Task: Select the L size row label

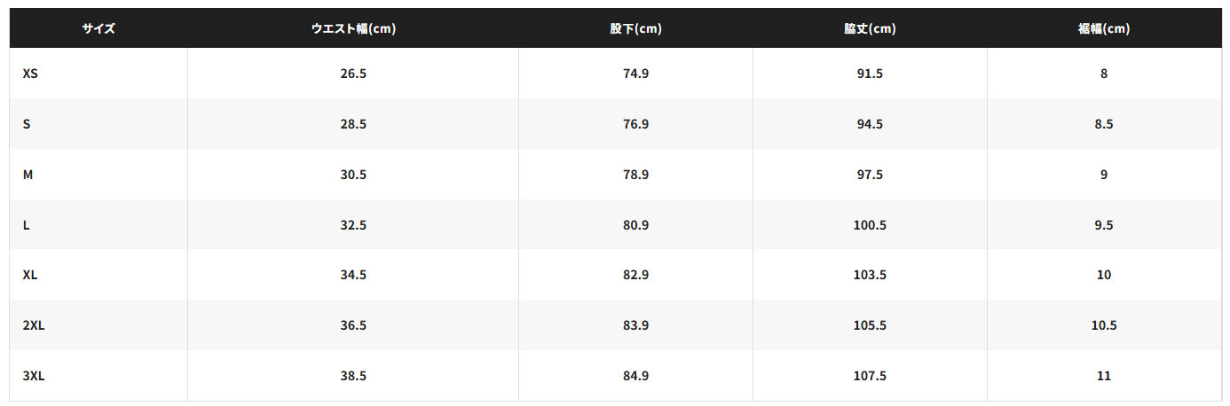Action: (27, 225)
